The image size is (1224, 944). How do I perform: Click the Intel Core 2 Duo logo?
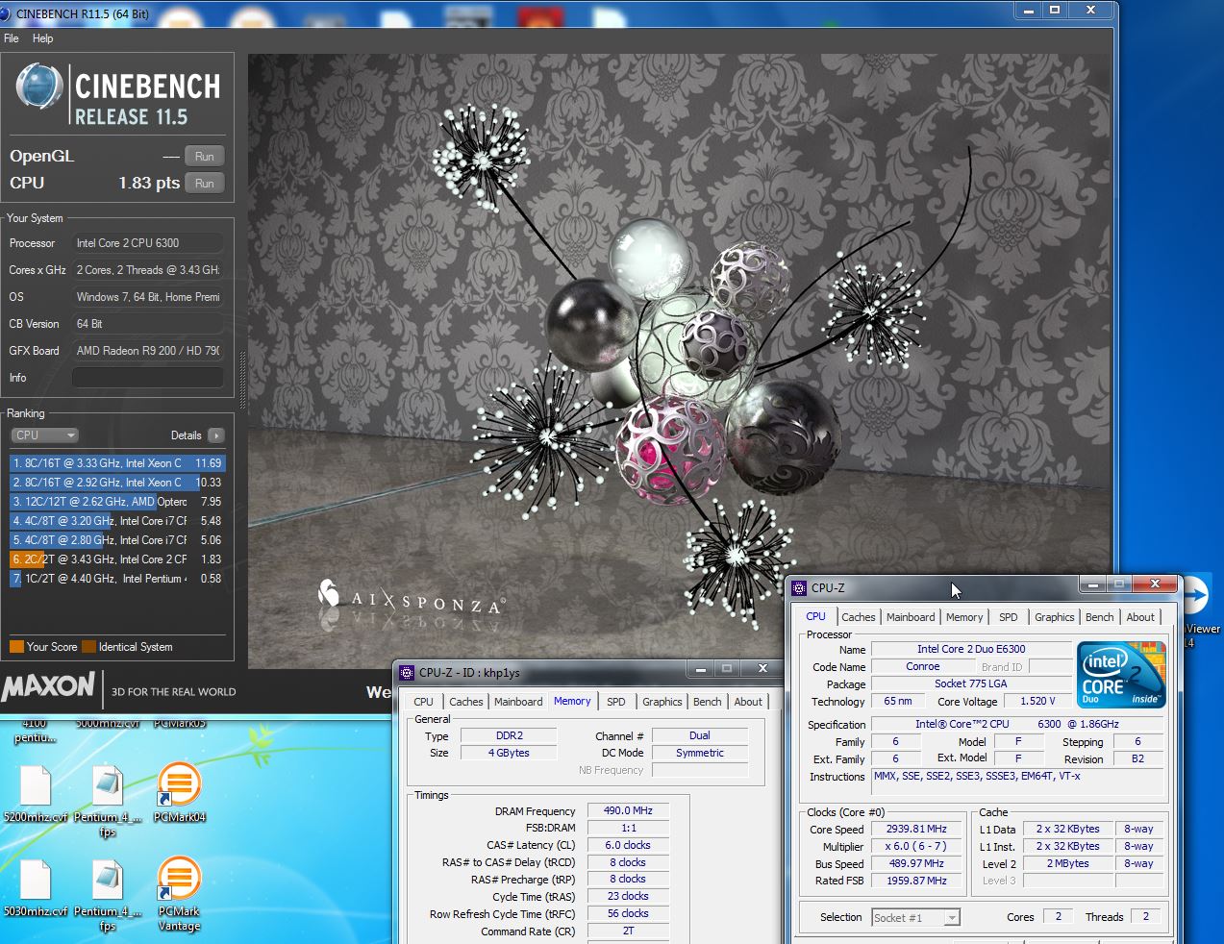(1123, 675)
